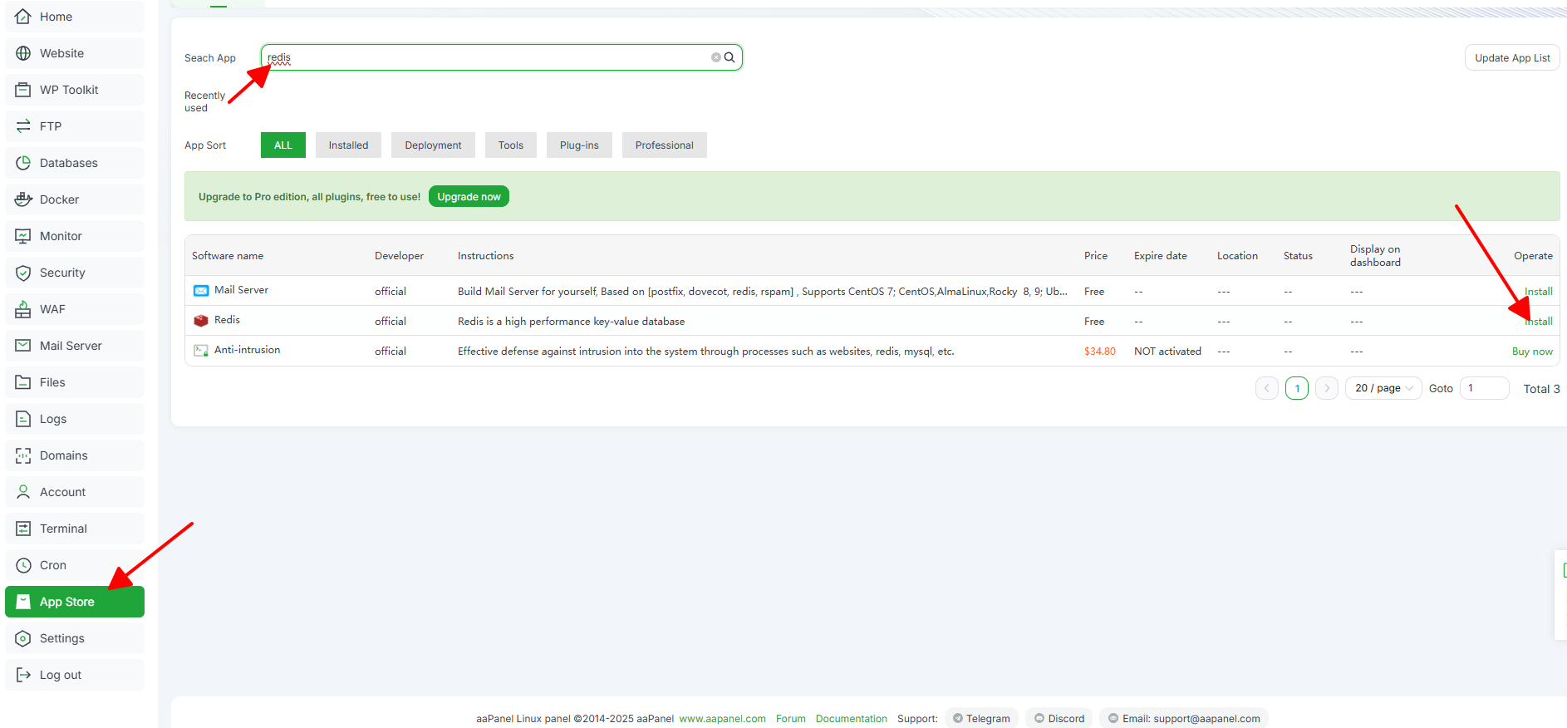Switch to the Plug-ins category tab

pos(579,145)
